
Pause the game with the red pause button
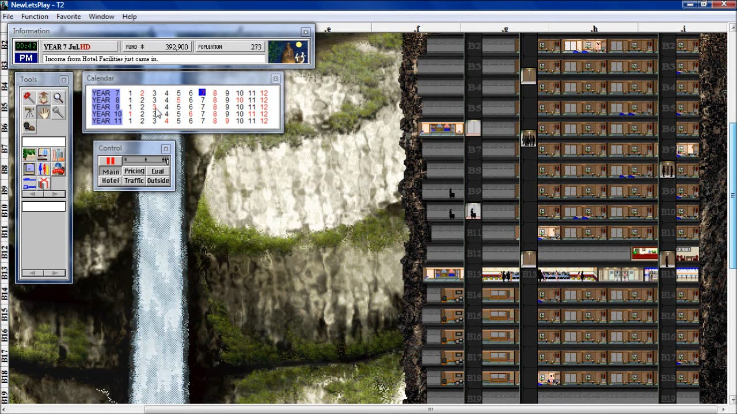(111, 161)
